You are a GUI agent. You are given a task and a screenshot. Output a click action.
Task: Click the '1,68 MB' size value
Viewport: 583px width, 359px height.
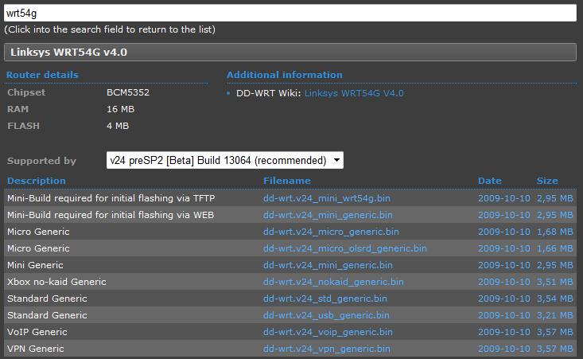pyautogui.click(x=554, y=232)
